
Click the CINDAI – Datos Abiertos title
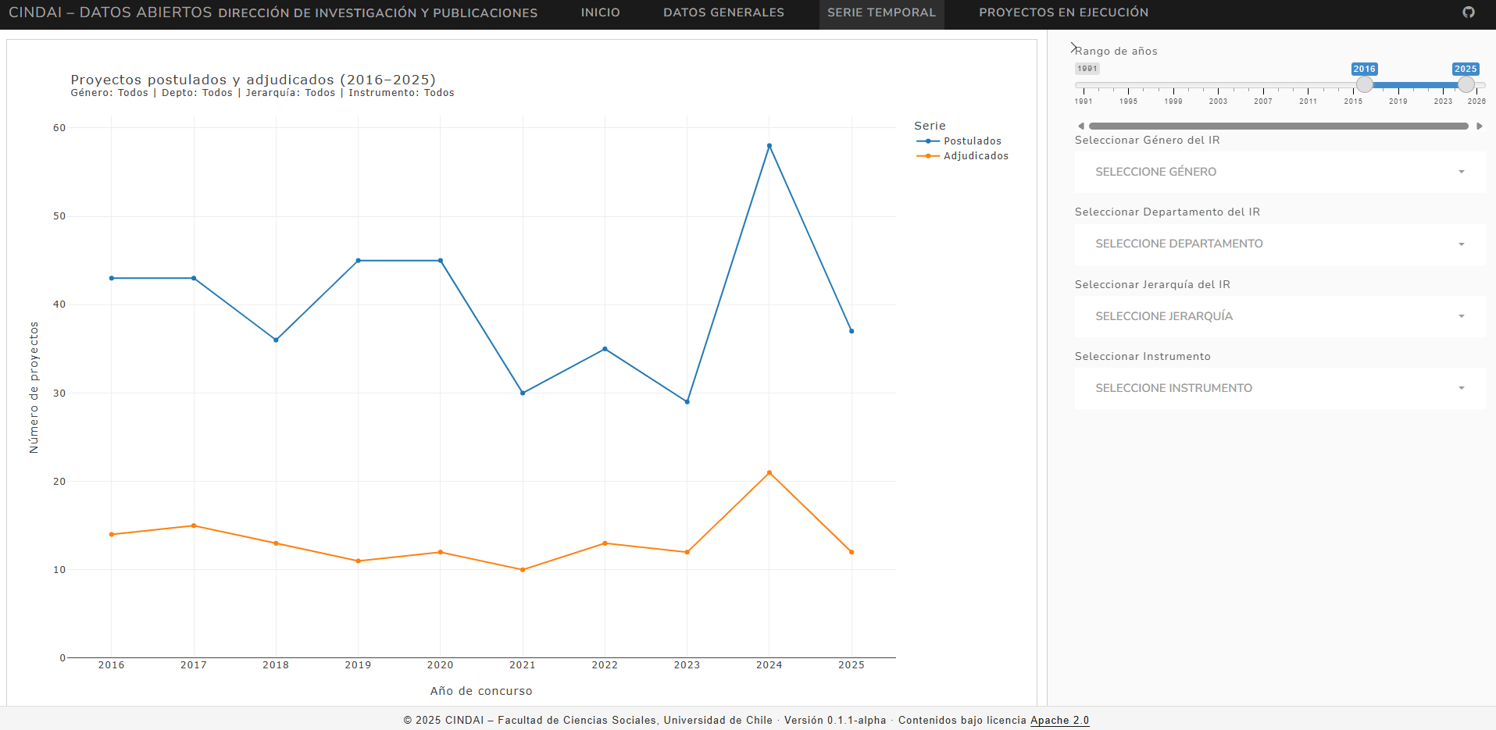coord(110,12)
